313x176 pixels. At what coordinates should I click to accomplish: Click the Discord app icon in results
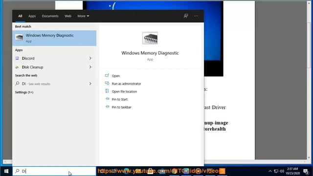pos(17,58)
